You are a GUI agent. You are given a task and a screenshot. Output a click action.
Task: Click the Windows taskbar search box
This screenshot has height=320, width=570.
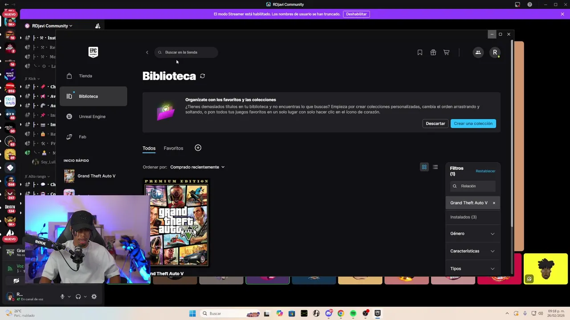[230, 313]
